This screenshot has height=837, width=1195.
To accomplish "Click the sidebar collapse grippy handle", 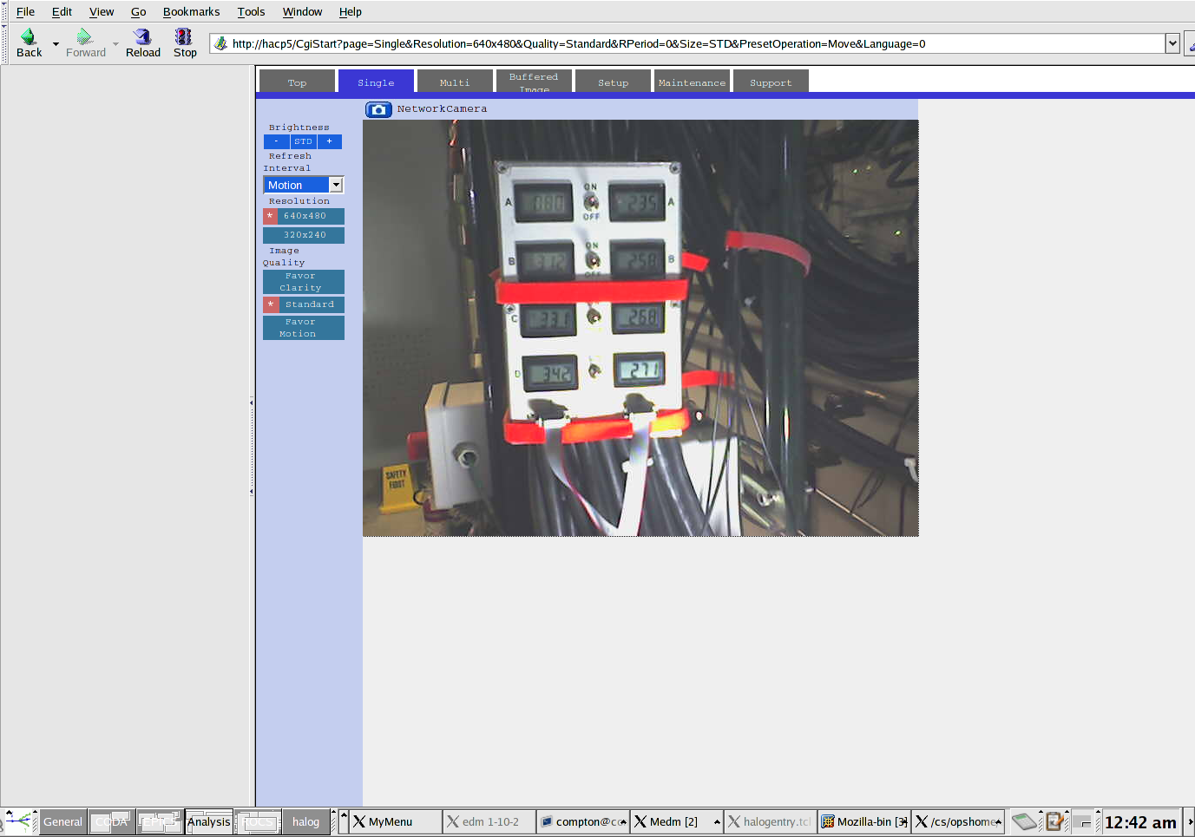I will point(252,447).
